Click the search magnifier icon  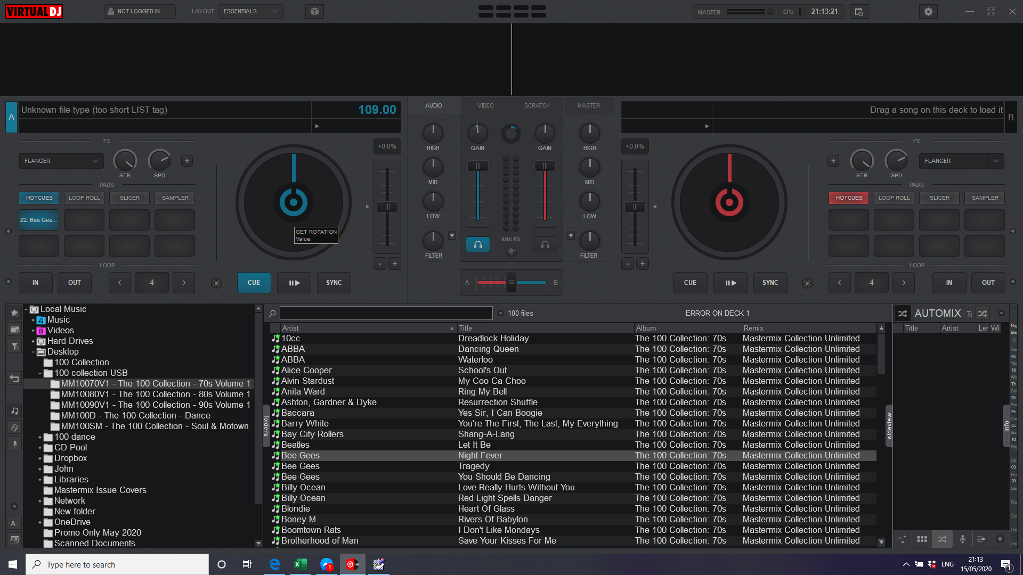click(x=272, y=314)
